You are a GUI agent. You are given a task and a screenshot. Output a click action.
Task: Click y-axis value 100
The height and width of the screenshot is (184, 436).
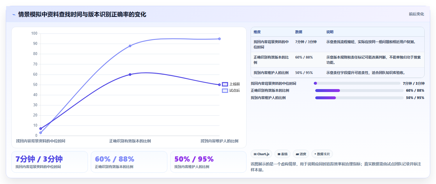point(34,33)
